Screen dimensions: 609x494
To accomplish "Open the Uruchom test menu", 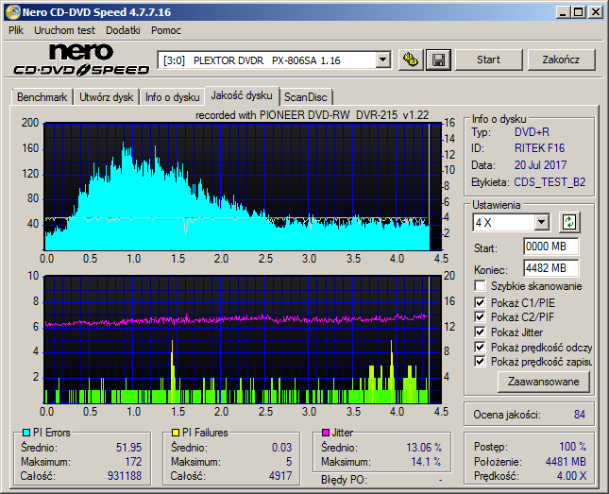I will pos(64,30).
